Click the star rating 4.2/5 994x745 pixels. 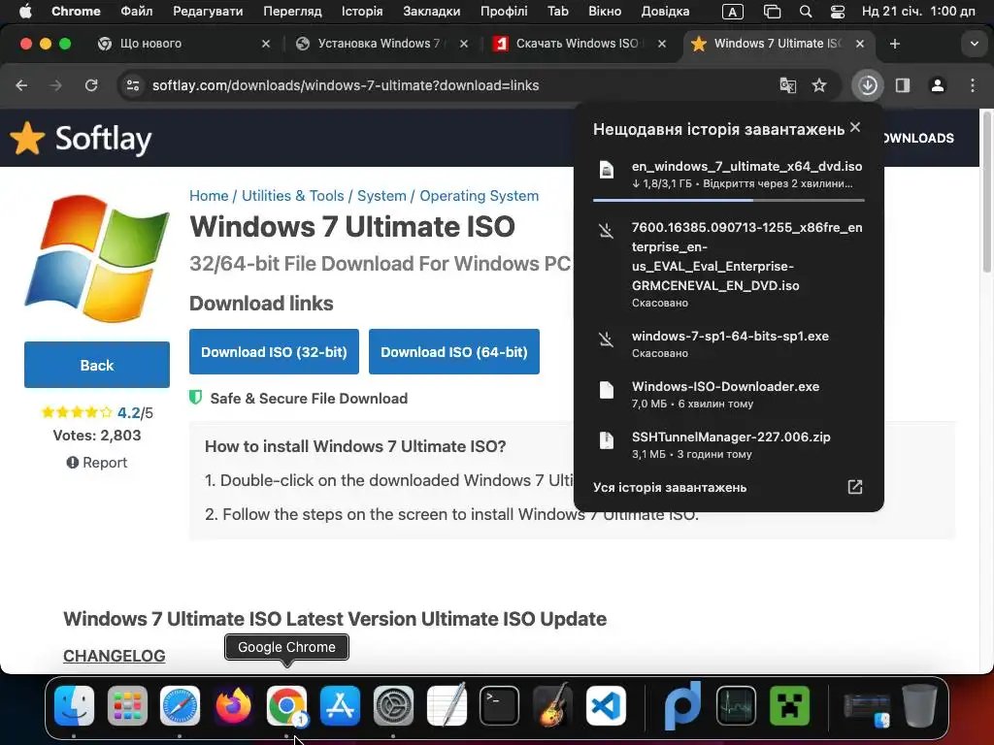(97, 412)
